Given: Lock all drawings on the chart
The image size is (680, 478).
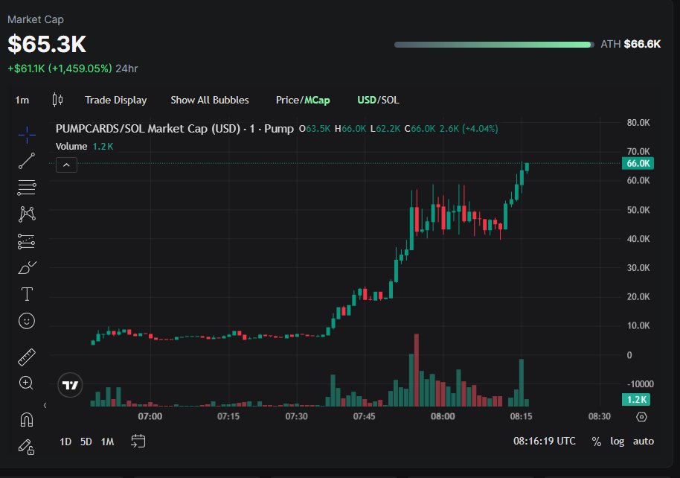Looking at the screenshot, I should 26,446.
